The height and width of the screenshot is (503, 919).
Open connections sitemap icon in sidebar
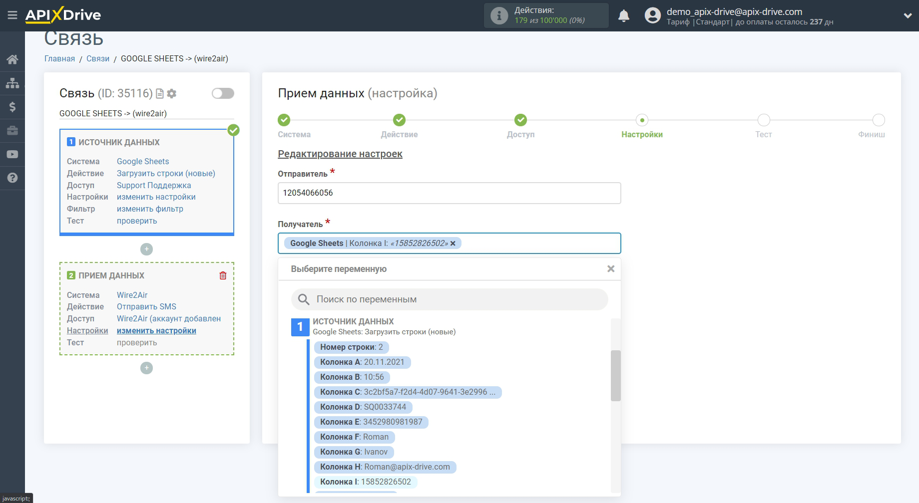coord(12,83)
